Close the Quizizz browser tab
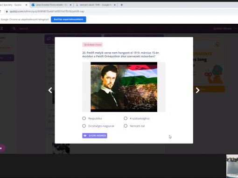Image resolution: width=238 pixels, height=178 pixels. (26, 5)
